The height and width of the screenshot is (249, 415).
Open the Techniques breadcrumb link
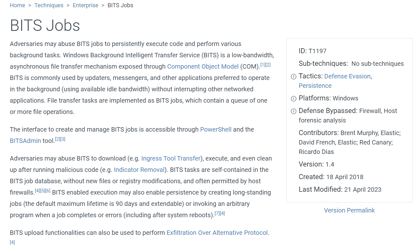[x=49, y=5]
